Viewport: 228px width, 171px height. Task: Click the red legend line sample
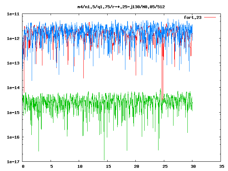210,17
